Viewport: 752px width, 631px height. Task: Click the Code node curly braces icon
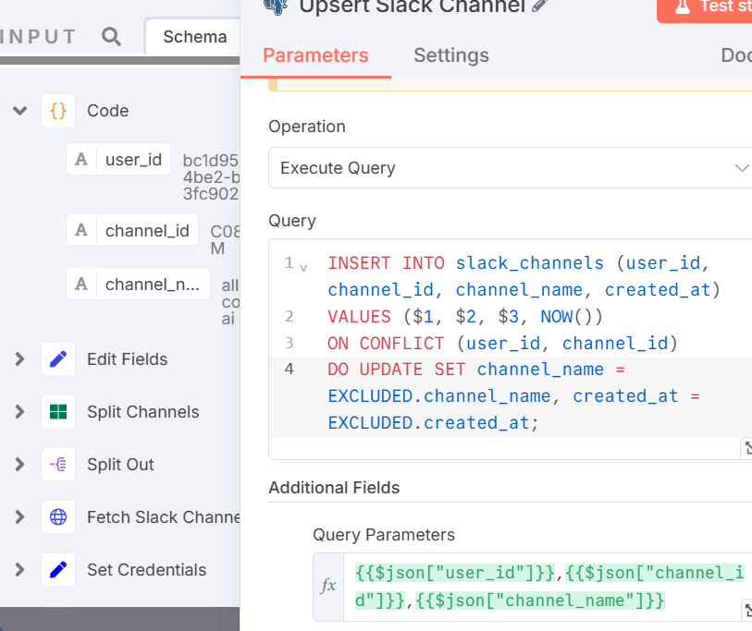pyautogui.click(x=58, y=111)
